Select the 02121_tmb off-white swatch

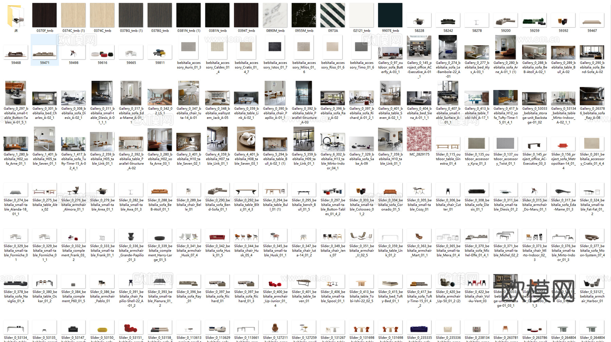click(362, 15)
